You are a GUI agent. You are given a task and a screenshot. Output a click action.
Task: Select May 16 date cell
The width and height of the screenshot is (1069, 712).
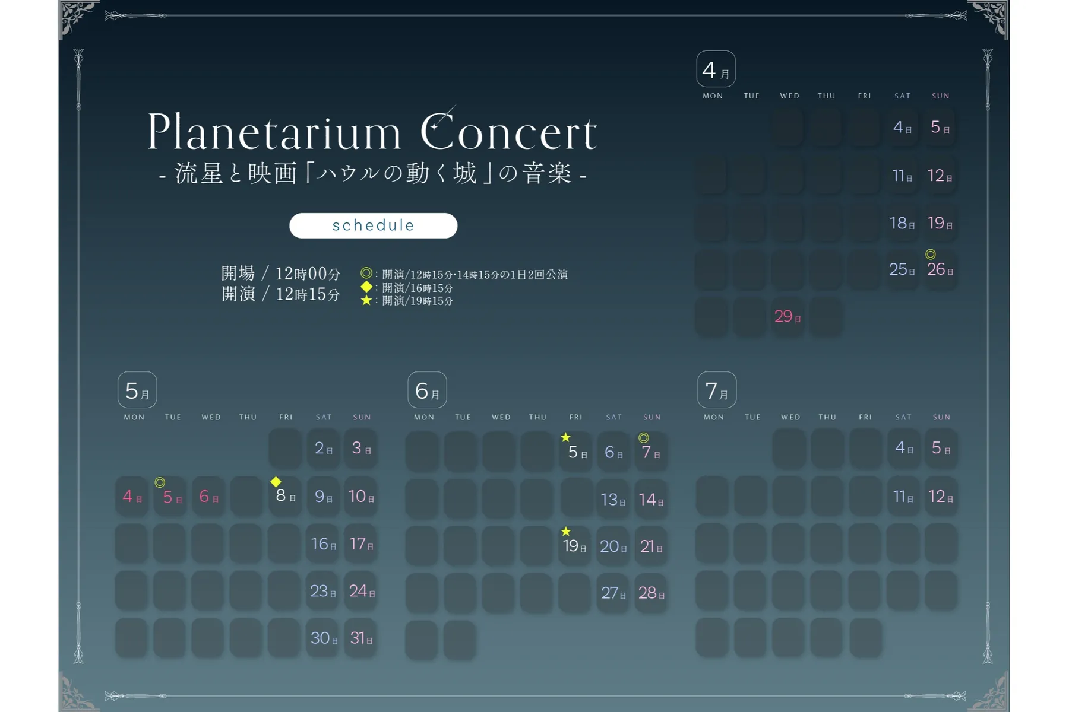[323, 543]
